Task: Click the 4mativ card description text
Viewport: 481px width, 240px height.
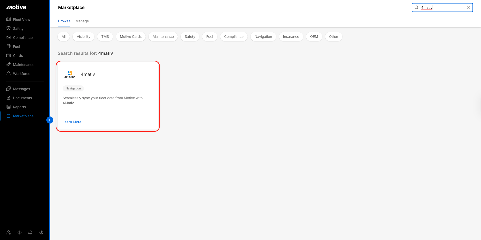Action: 103,100
